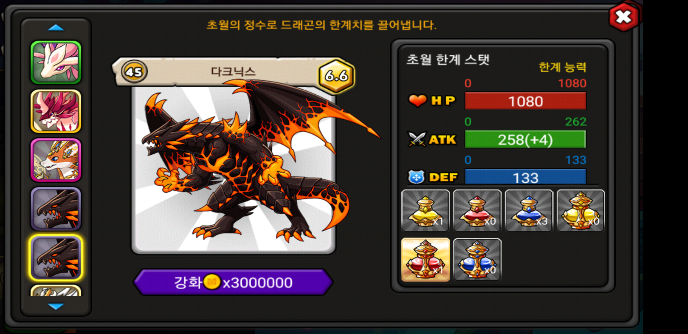
Task: Click the crossed swords ATK icon
Action: [x=417, y=139]
